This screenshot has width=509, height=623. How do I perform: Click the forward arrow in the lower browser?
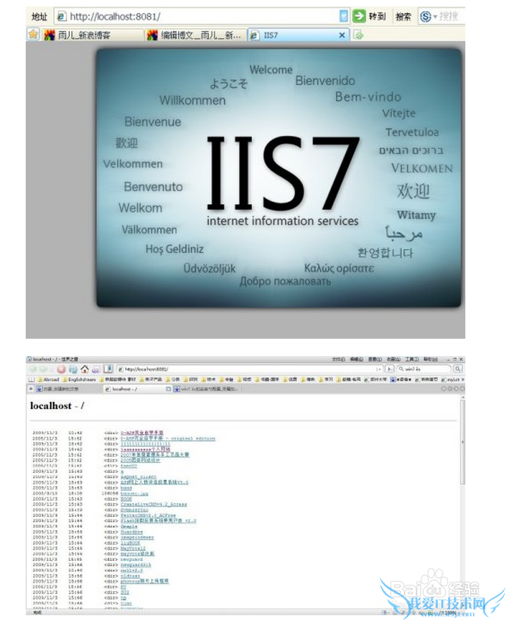click(43, 369)
